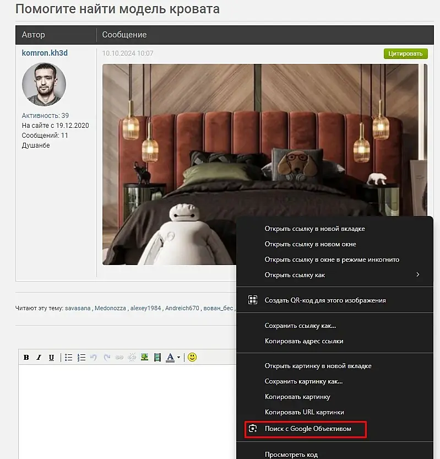Open the вован_бес reader profile link
This screenshot has width=440, height=459.
(x=218, y=308)
